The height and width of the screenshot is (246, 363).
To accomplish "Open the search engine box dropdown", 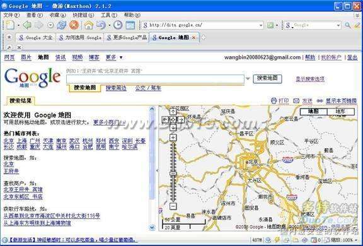I will click(338, 25).
